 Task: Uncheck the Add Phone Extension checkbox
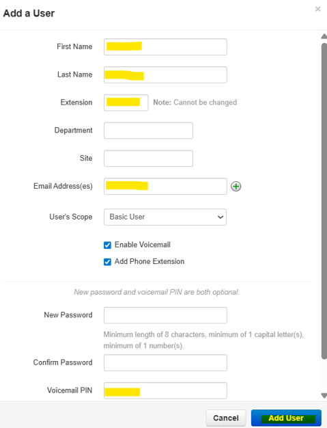pos(107,262)
